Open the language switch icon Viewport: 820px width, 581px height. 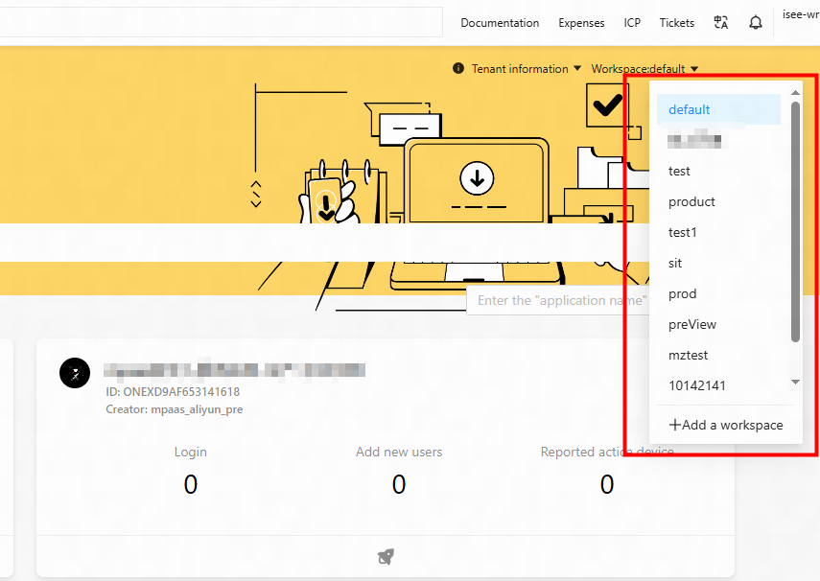point(720,22)
